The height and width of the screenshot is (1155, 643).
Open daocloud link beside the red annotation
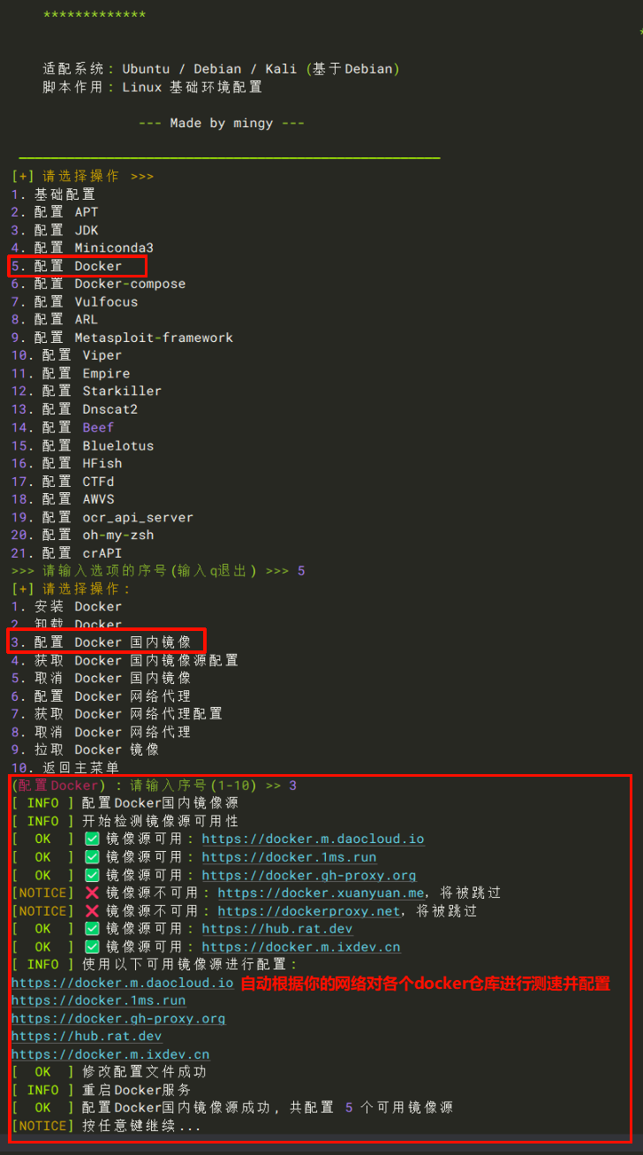pos(122,983)
